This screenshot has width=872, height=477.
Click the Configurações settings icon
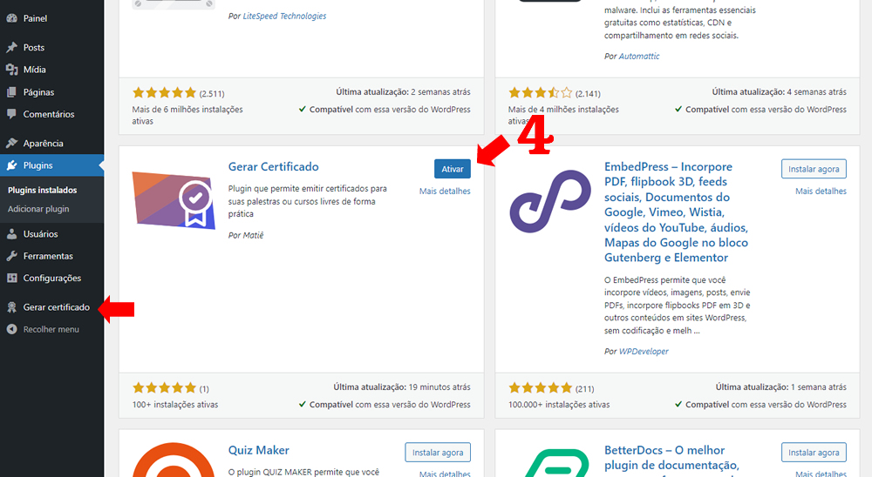point(11,279)
